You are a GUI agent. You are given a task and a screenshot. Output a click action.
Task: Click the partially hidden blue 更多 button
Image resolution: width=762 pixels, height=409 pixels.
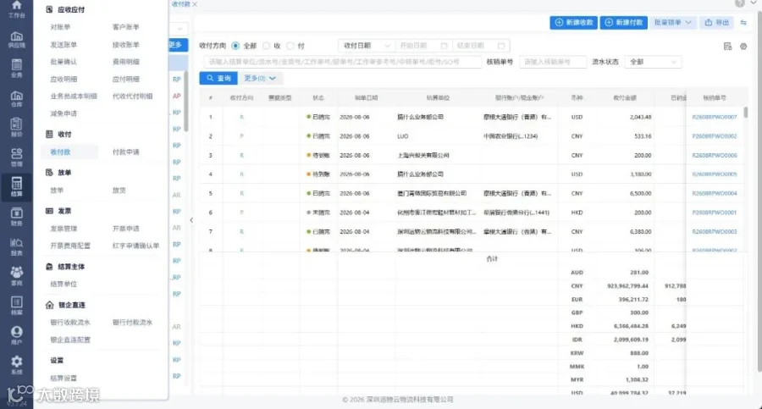pos(178,45)
